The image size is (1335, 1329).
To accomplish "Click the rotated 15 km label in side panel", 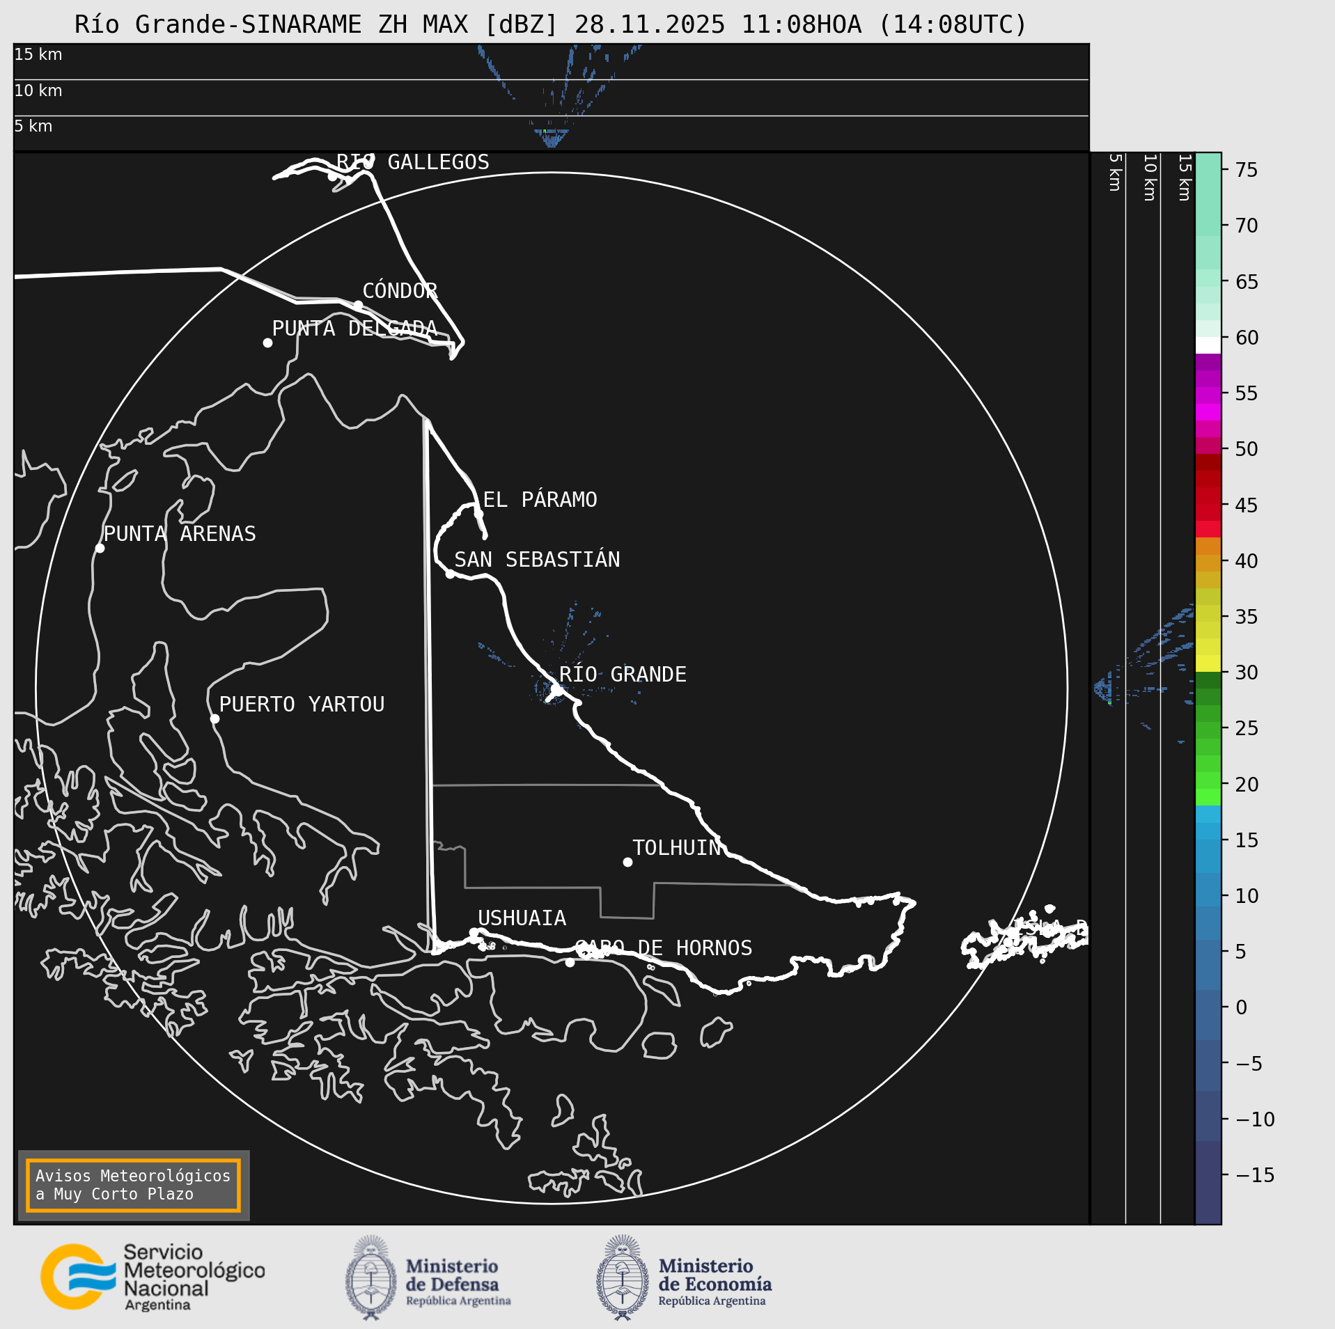I will tap(1185, 178).
